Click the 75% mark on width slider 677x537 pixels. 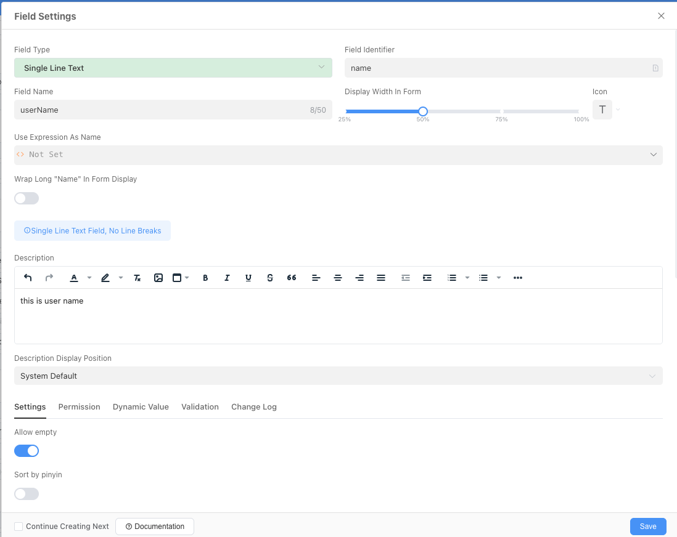[502, 111]
